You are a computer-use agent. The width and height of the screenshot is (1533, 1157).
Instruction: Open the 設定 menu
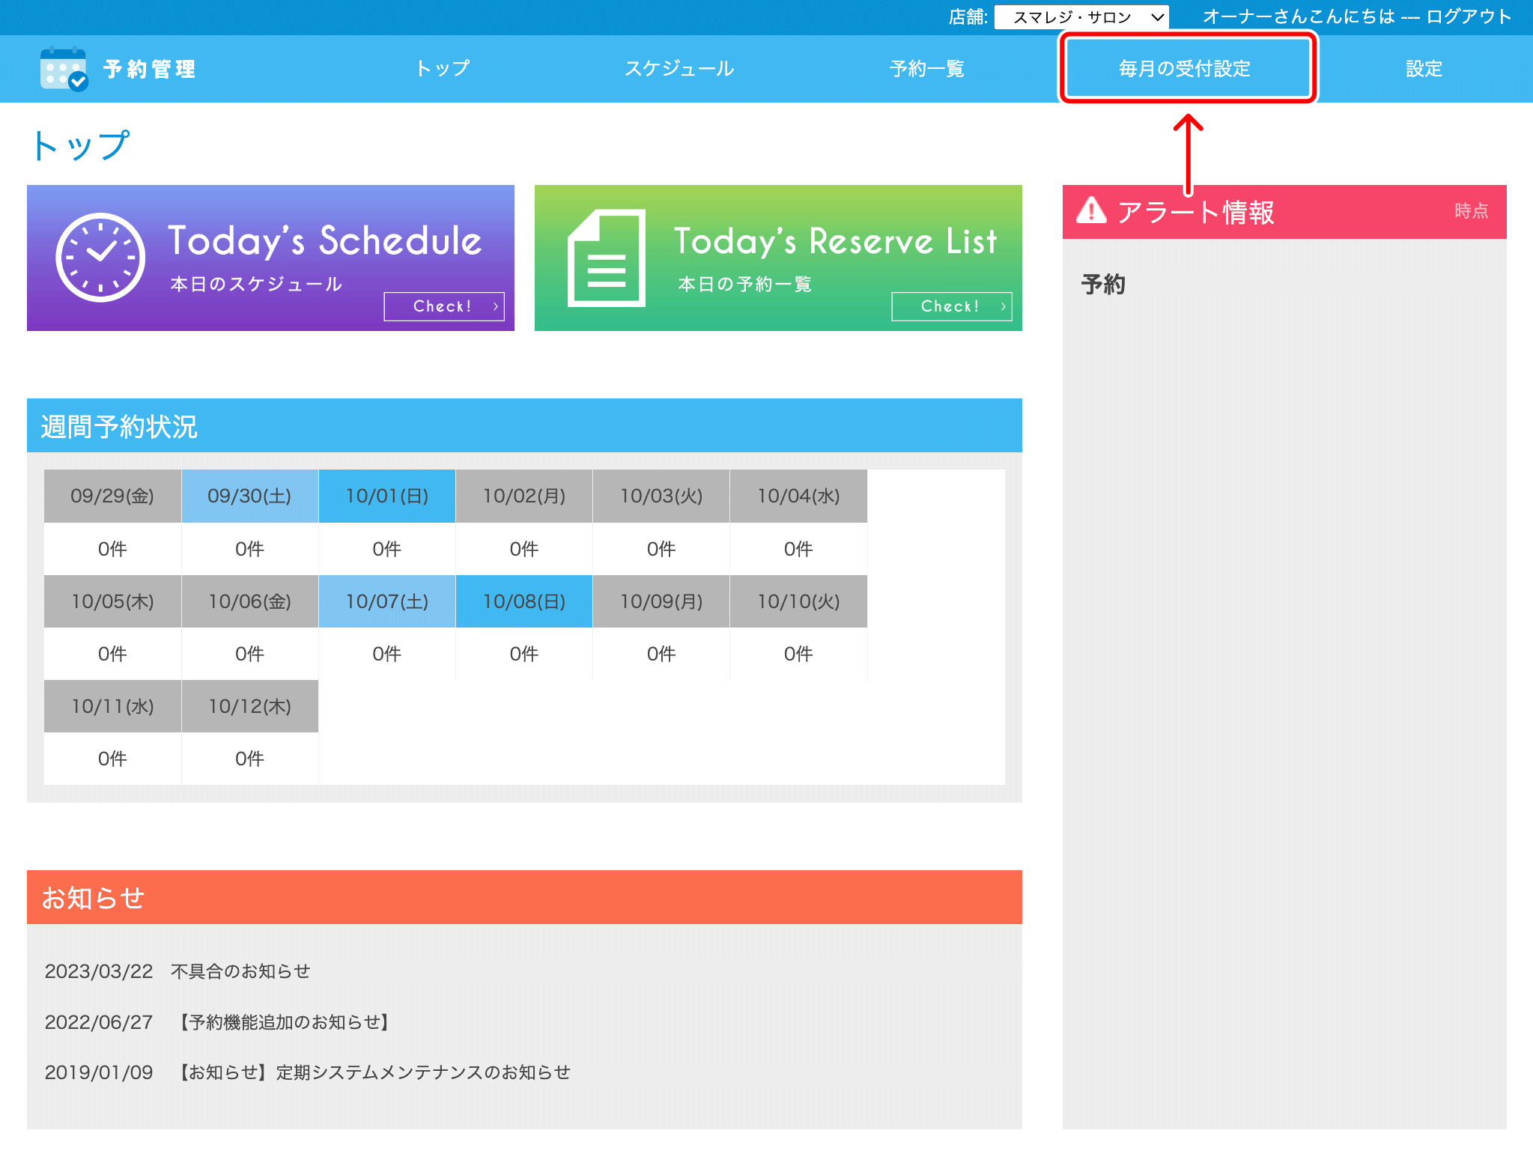point(1423,69)
